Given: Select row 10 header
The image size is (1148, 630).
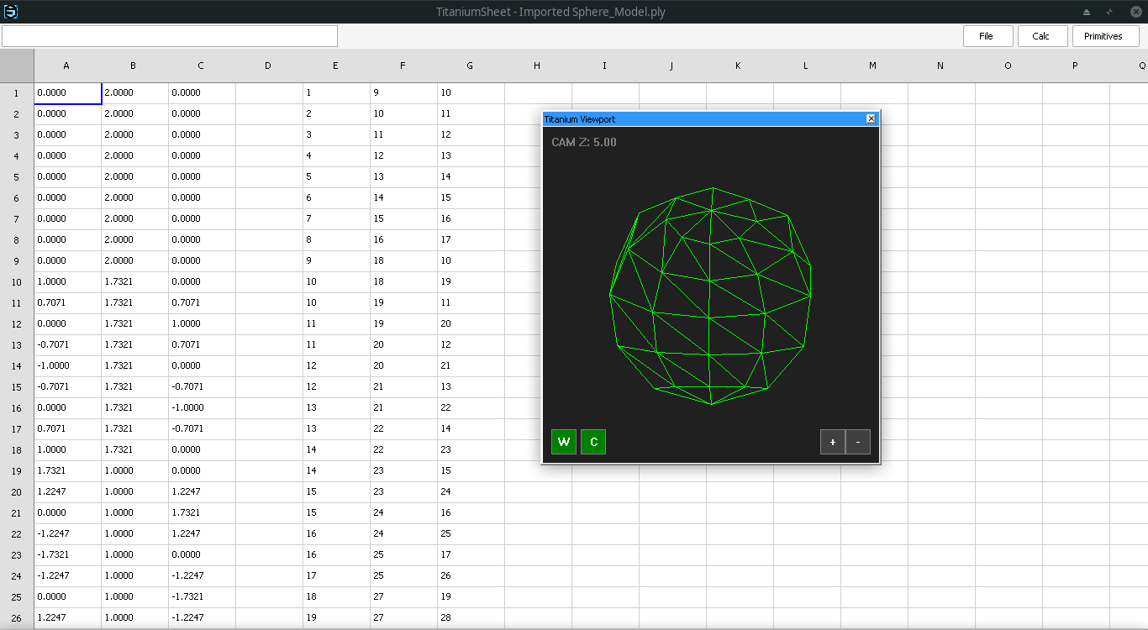Looking at the screenshot, I should point(17,282).
